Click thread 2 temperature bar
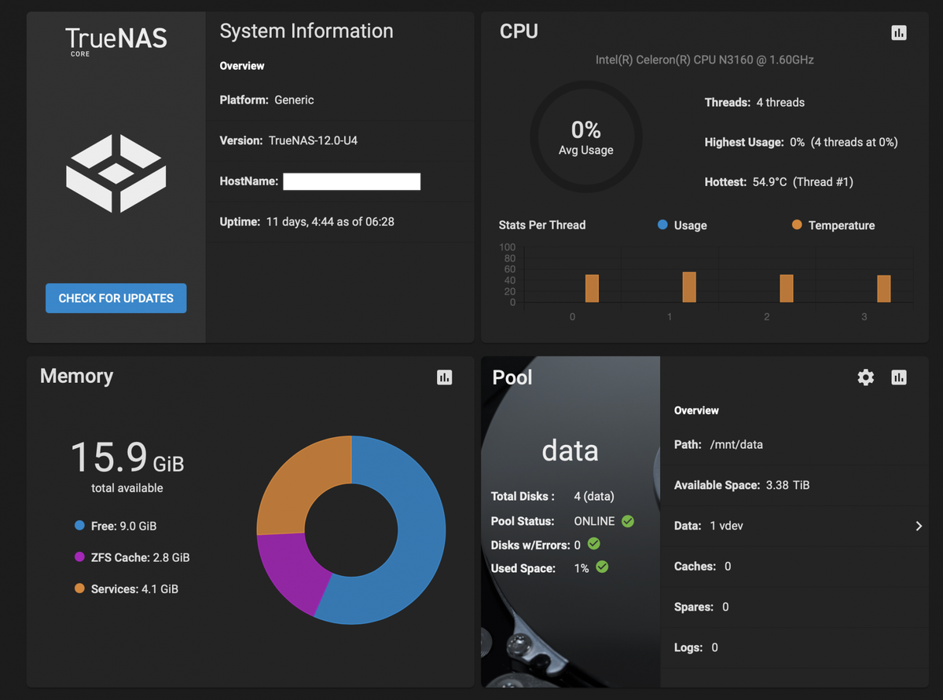943x700 pixels. point(787,288)
